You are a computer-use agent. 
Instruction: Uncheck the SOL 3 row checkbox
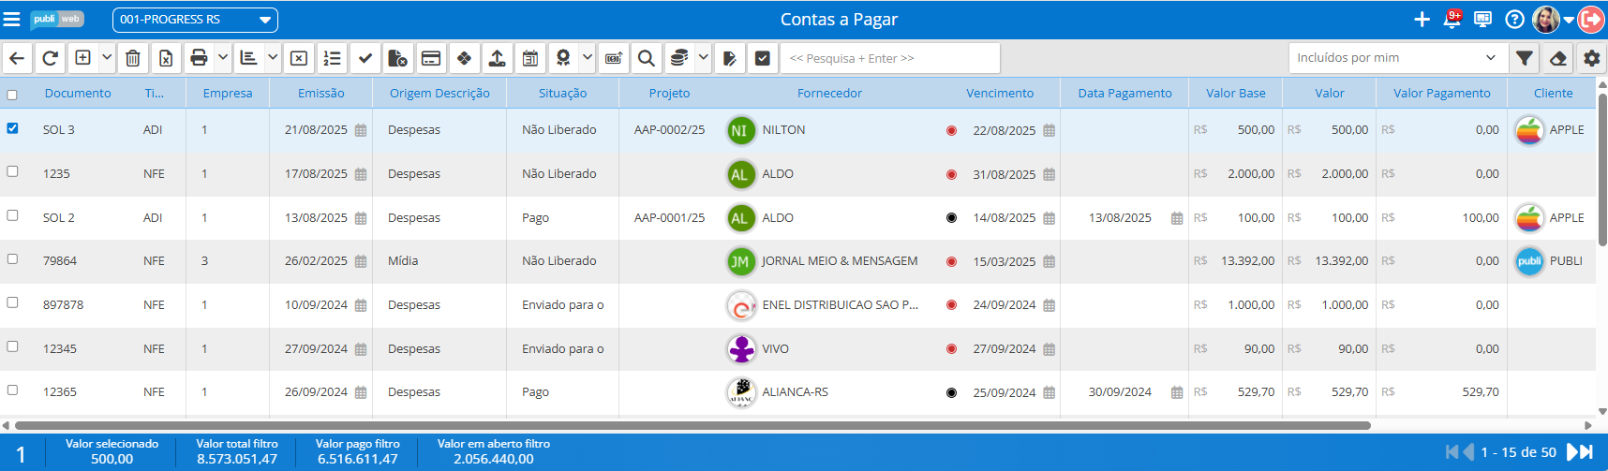point(12,128)
